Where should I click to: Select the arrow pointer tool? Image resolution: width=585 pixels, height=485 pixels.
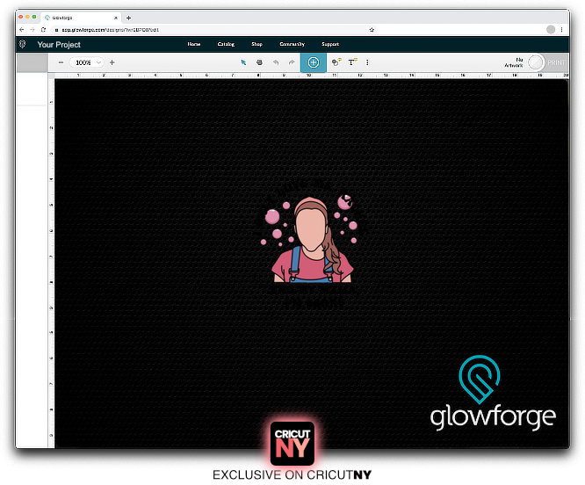[x=243, y=62]
